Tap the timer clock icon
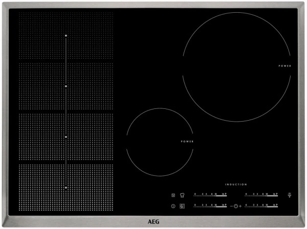307x229 pixels. pyautogui.click(x=236, y=206)
